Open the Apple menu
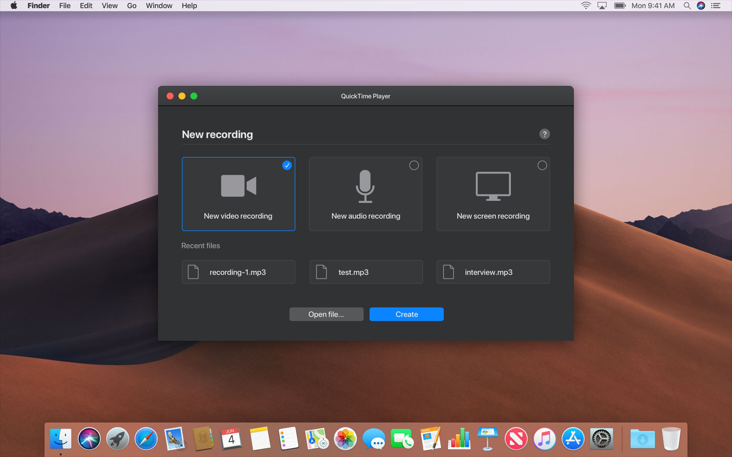The height and width of the screenshot is (457, 732). [x=14, y=6]
